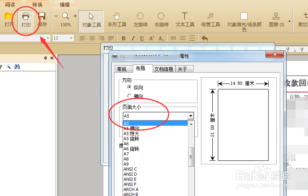Apply subscript formatting
308x196 pixels.
tap(161, 38)
